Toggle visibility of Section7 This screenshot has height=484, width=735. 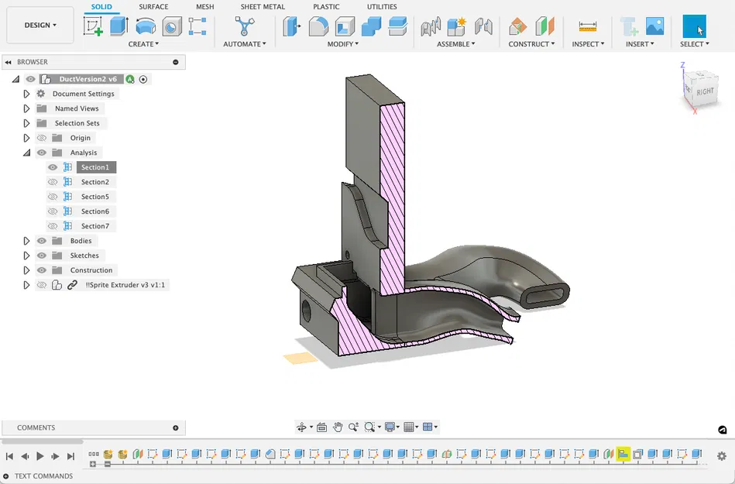point(52,225)
